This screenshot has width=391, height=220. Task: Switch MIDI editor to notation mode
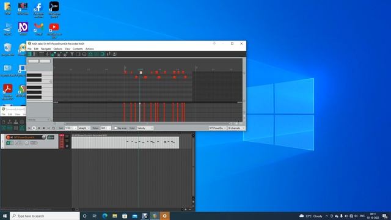coord(48,54)
